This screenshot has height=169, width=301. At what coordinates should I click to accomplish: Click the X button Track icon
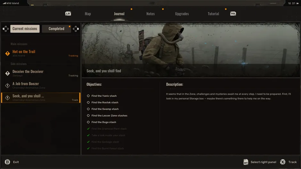283,162
